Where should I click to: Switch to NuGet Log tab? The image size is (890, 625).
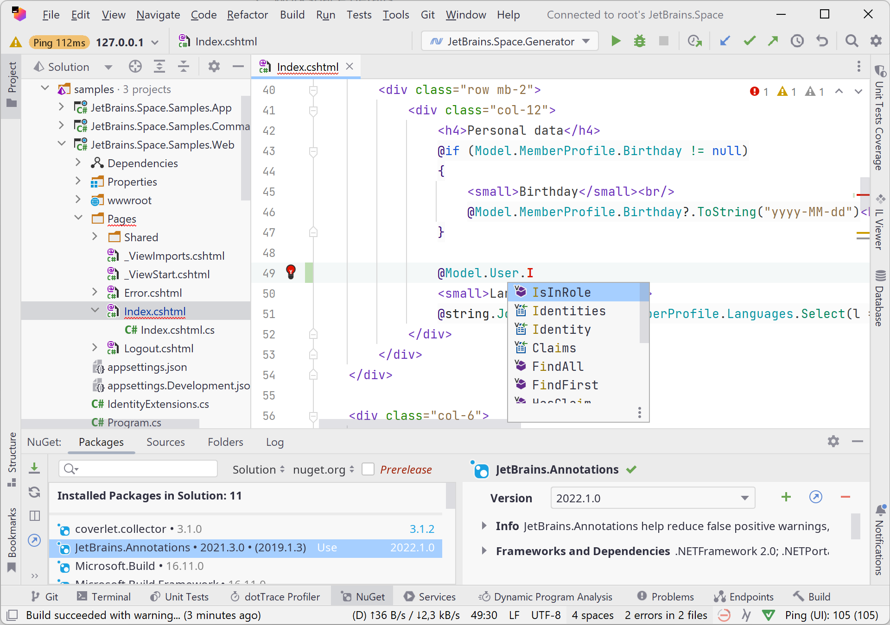coord(275,442)
